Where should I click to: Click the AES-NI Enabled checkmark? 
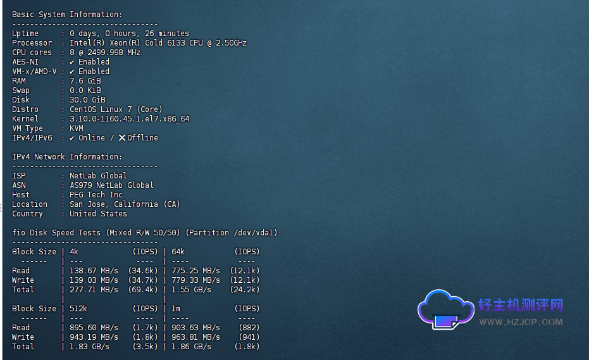[x=72, y=62]
